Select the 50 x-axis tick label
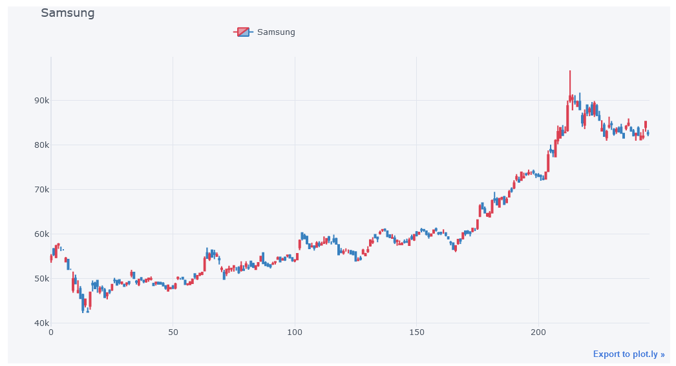The height and width of the screenshot is (366, 676). tap(173, 332)
